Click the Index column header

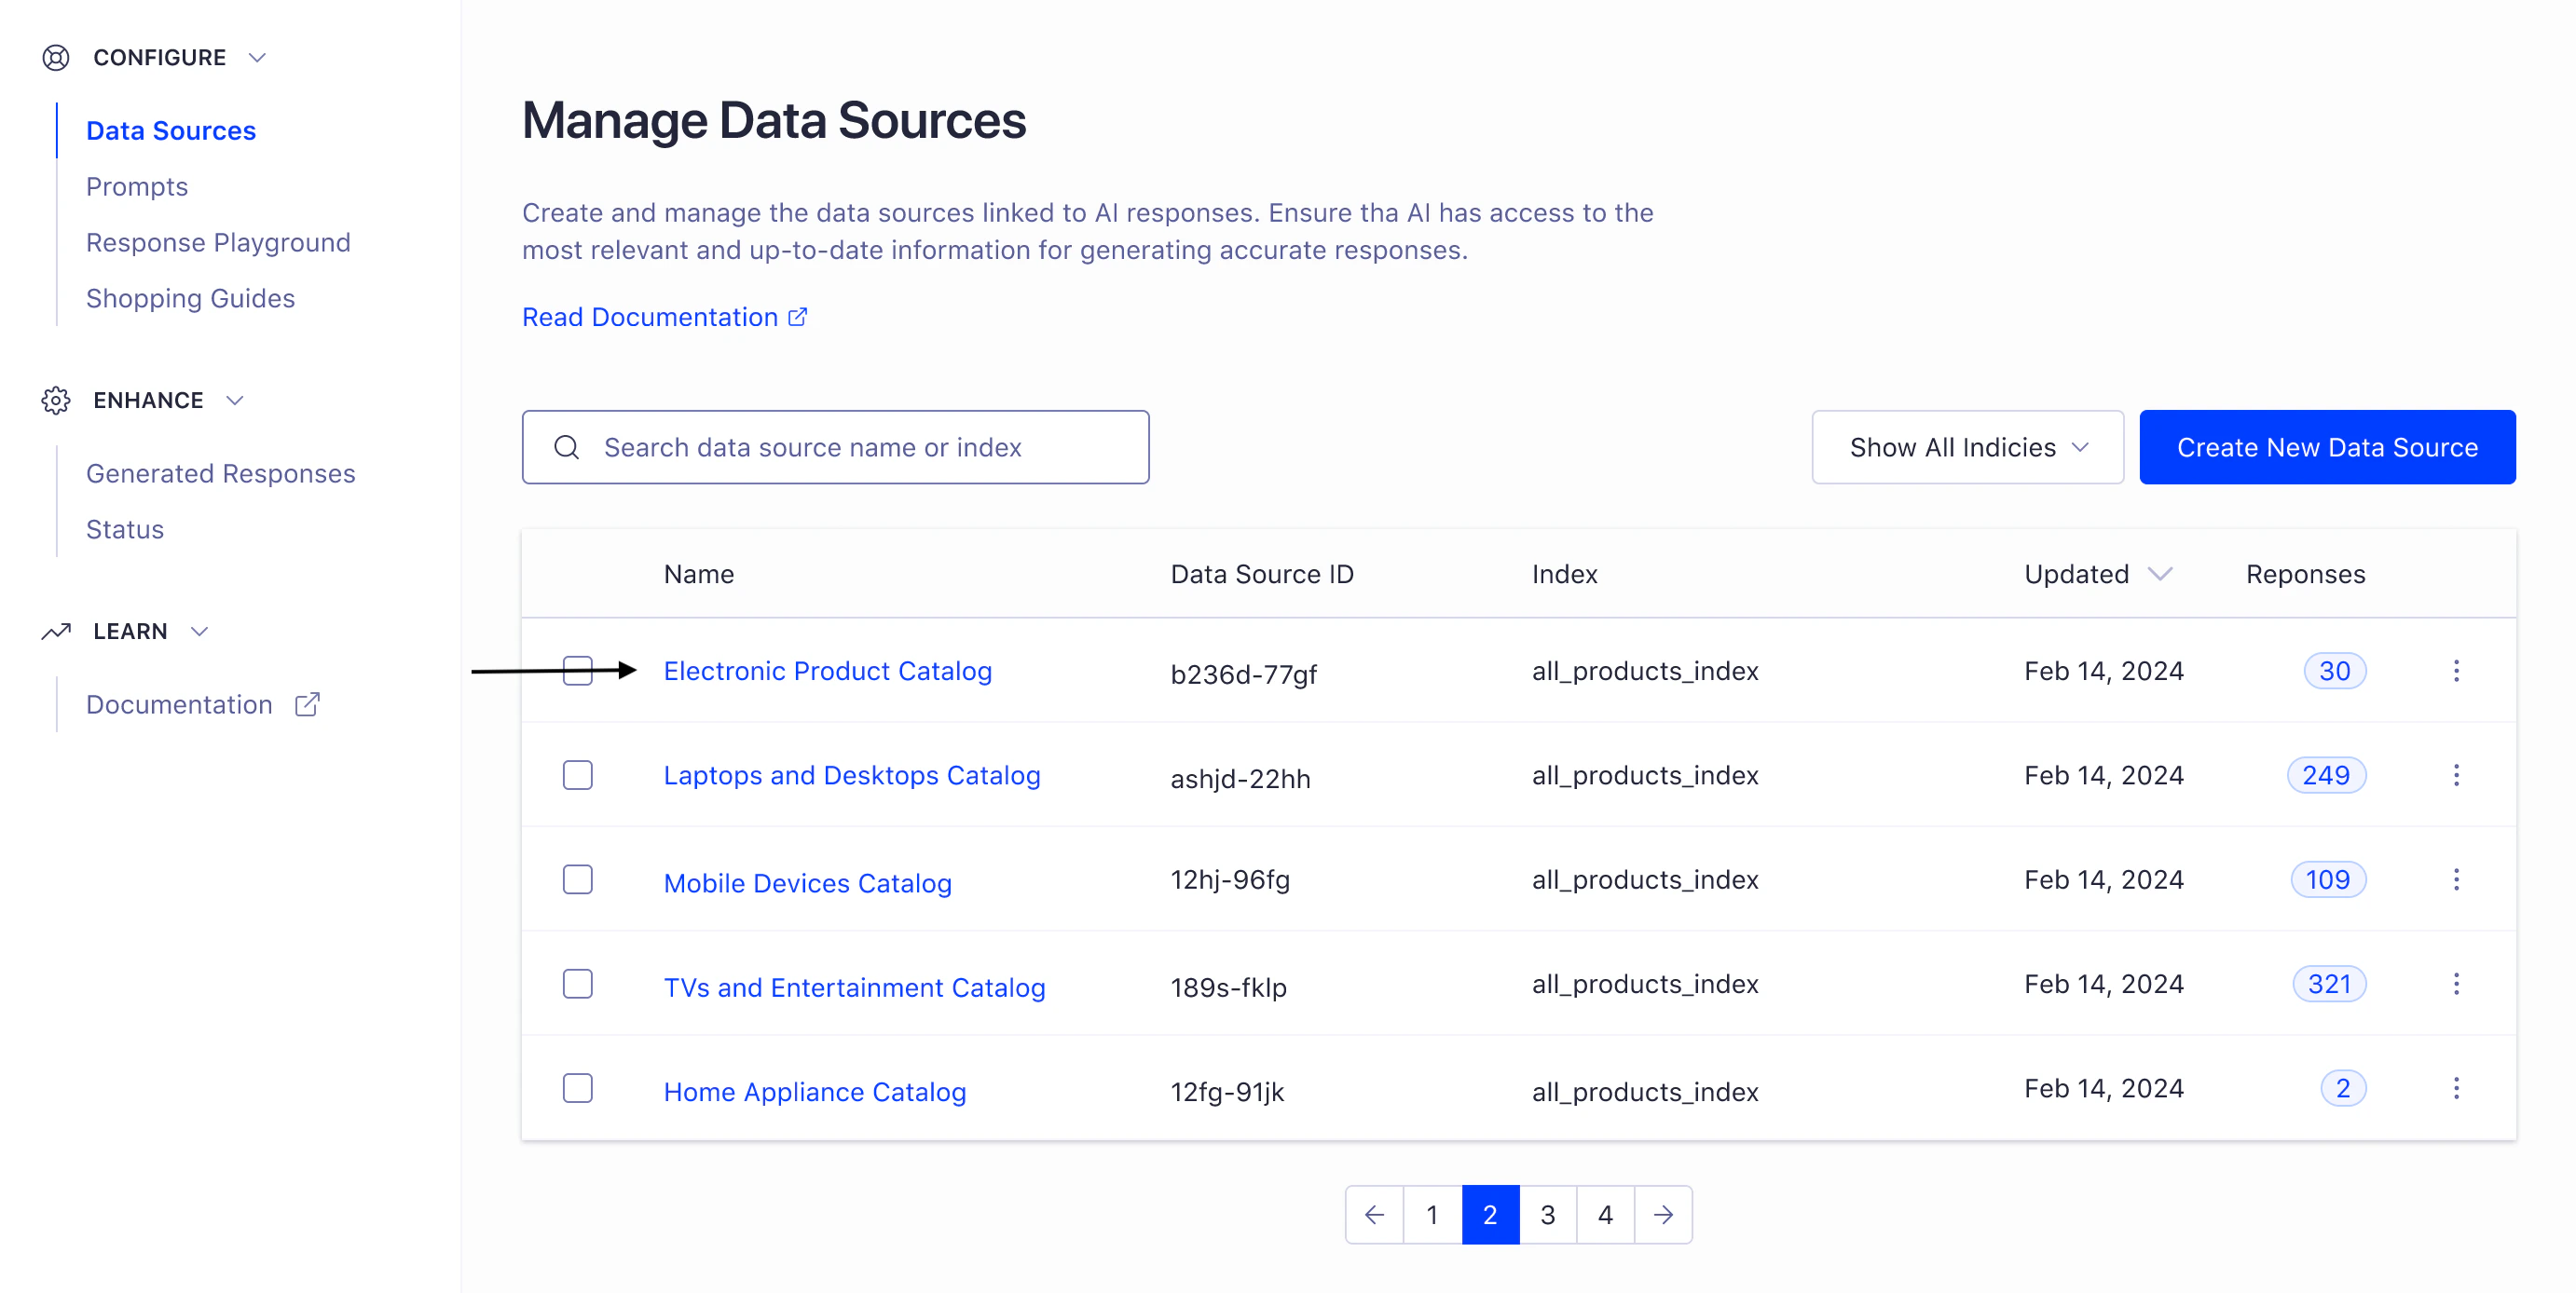click(1565, 574)
